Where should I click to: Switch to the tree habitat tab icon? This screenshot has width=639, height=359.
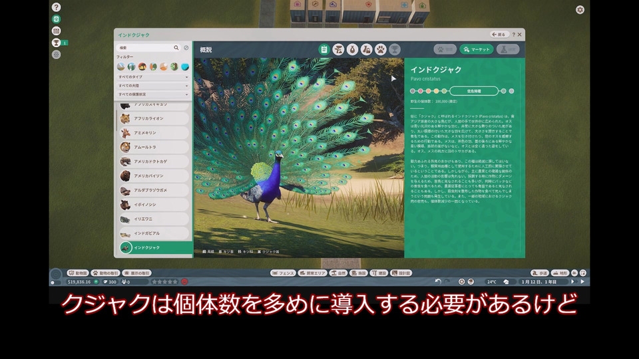[338, 50]
